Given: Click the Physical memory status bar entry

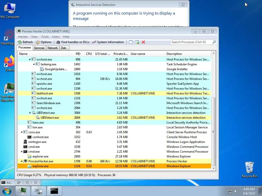Looking at the screenshot, I should 70,175.
